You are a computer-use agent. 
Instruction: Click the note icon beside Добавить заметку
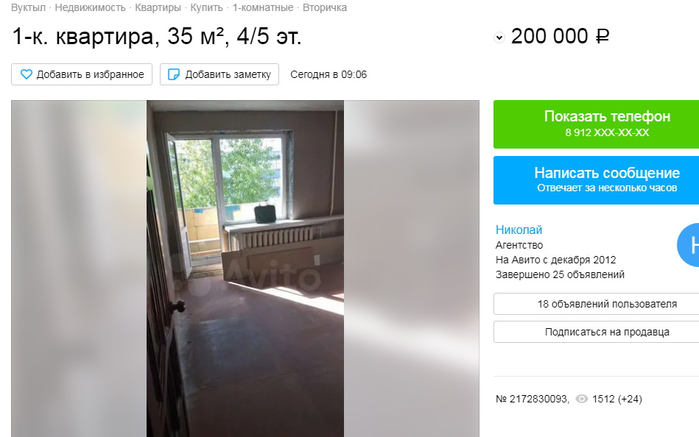[173, 74]
